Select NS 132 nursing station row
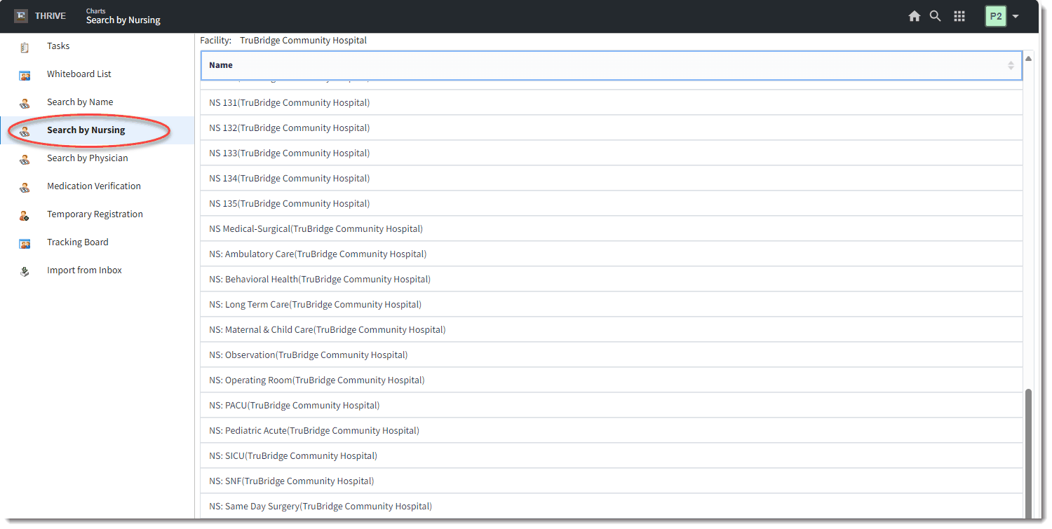This screenshot has width=1052, height=529. [612, 128]
